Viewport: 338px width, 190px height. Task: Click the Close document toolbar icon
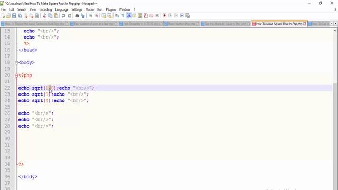click(26, 16)
